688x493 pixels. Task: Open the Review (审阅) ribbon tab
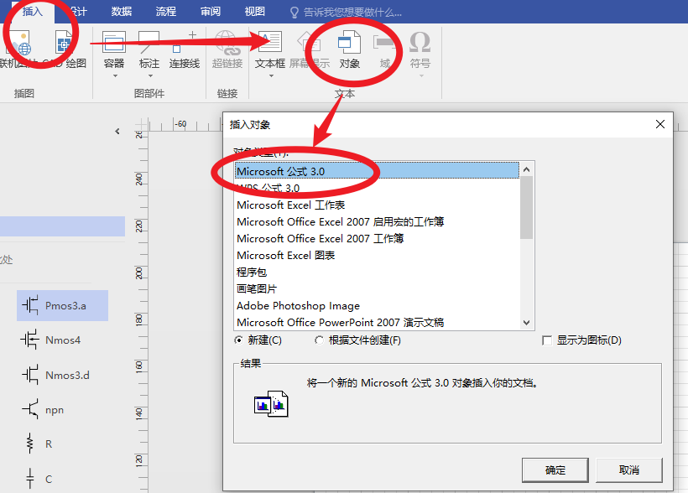[x=211, y=12]
